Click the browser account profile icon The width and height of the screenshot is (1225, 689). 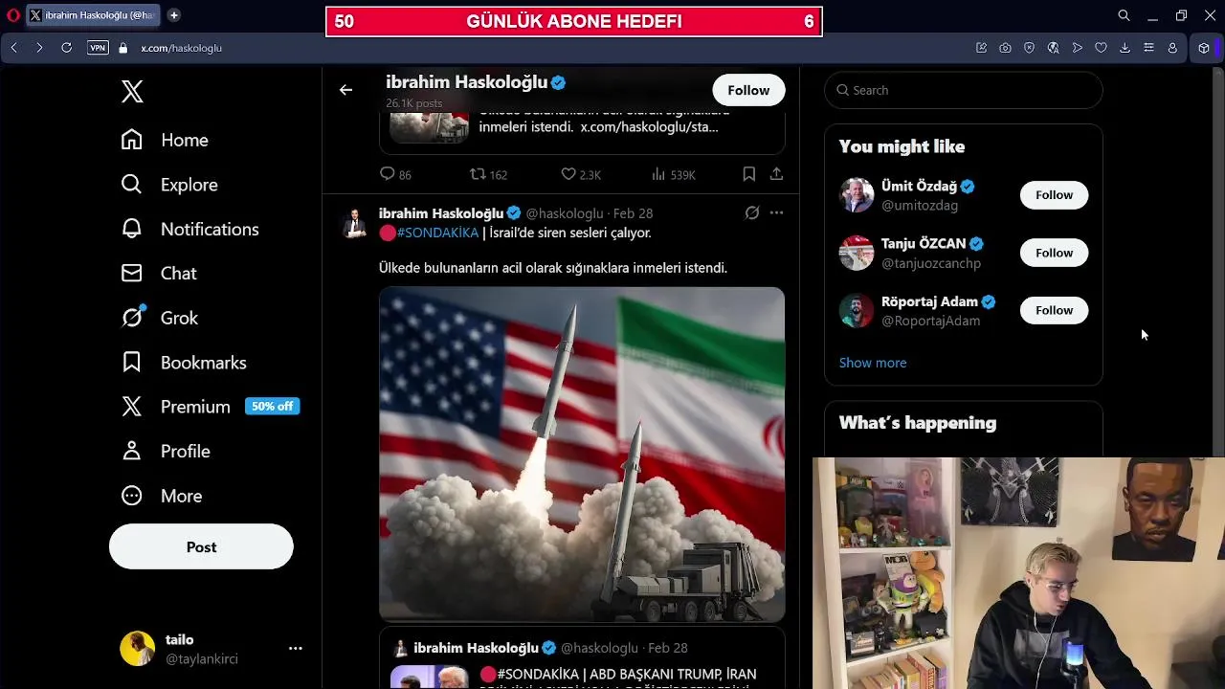point(1172,48)
